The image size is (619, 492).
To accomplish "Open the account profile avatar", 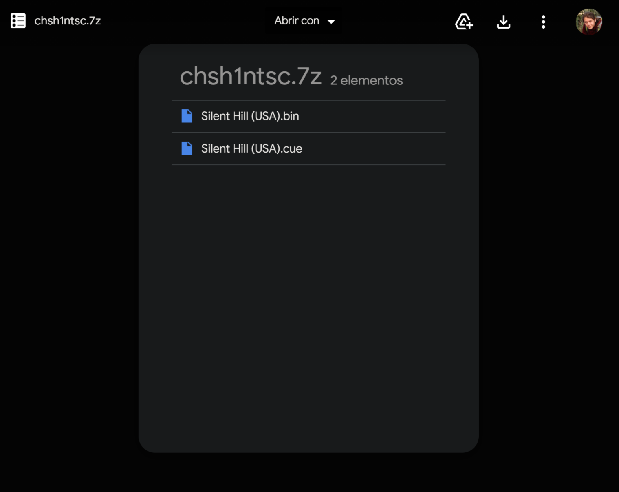I will pyautogui.click(x=589, y=22).
